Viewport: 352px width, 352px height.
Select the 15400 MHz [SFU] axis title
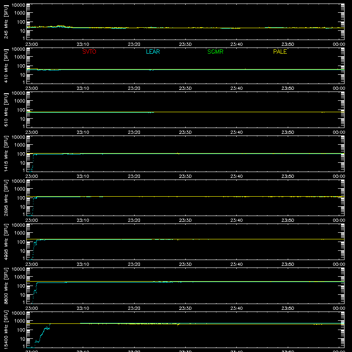pyautogui.click(x=6, y=330)
